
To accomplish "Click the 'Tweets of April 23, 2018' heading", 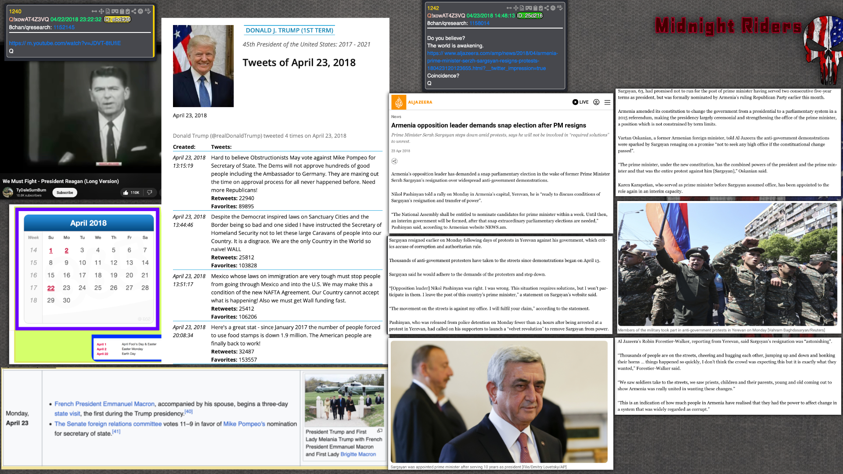I will pyautogui.click(x=299, y=62).
